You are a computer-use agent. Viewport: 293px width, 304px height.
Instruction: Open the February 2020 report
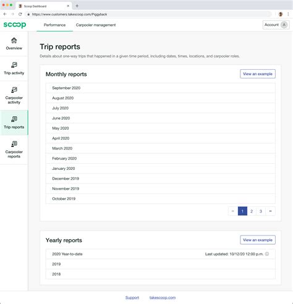pyautogui.click(x=161, y=159)
